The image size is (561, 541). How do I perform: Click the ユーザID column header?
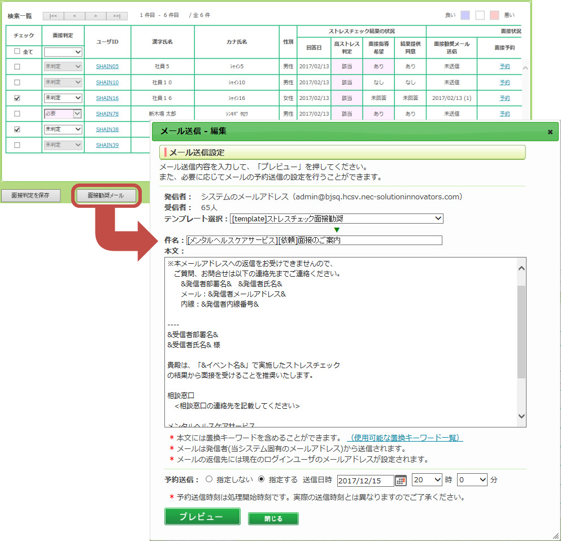pyautogui.click(x=107, y=42)
